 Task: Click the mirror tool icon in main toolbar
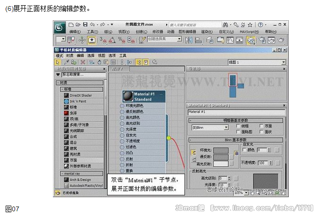coord(189,40)
